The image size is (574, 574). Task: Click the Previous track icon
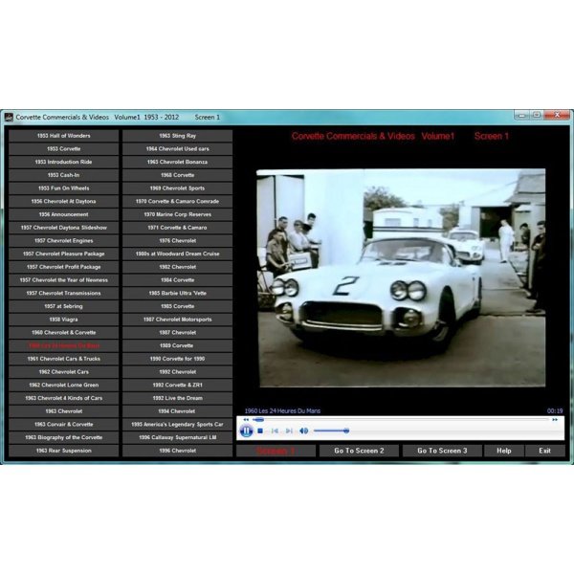pos(275,430)
